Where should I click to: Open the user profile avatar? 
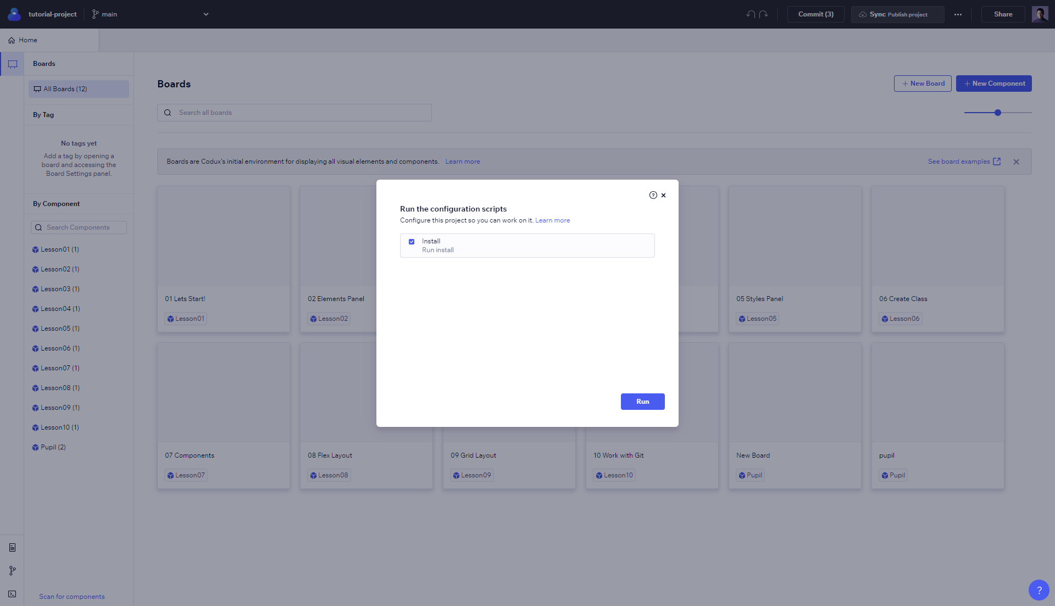click(x=1040, y=14)
